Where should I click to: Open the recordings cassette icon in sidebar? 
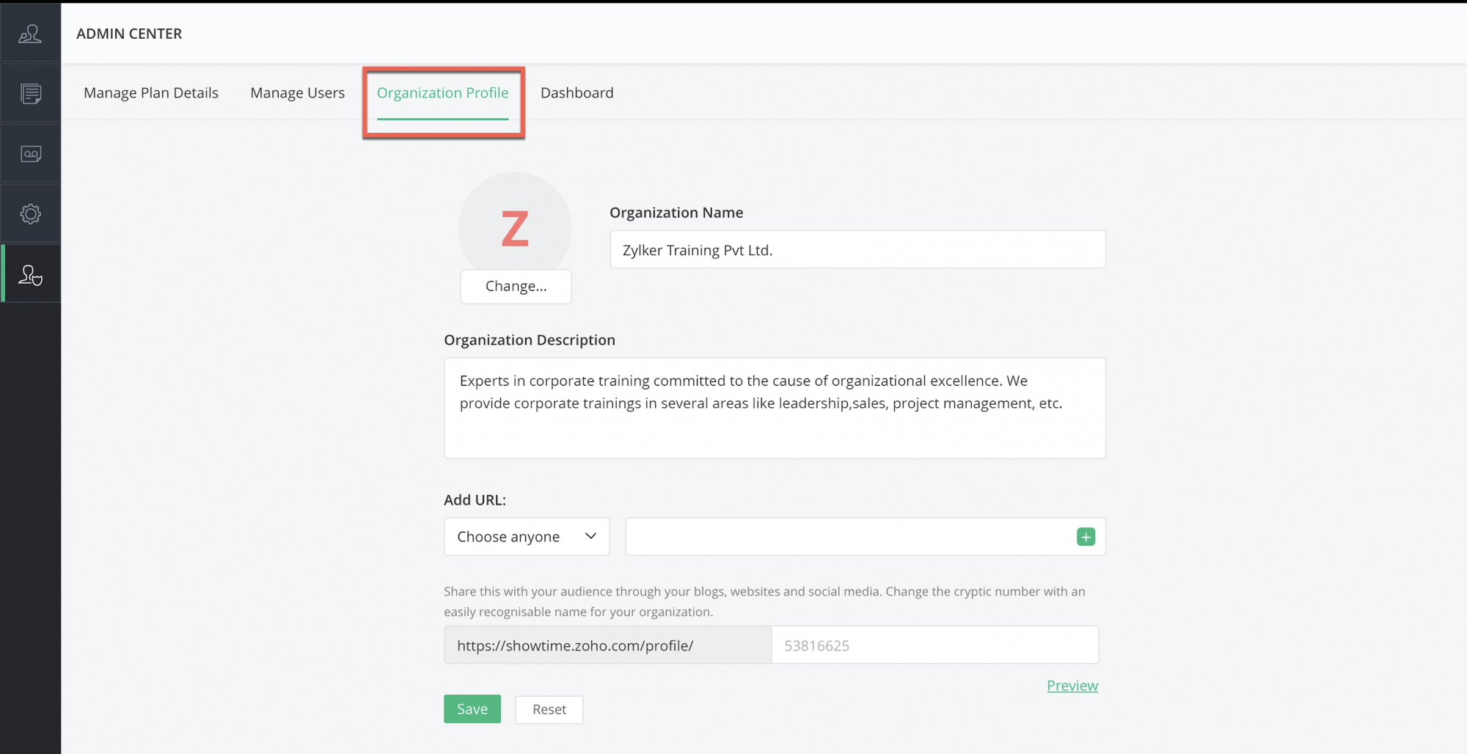tap(30, 154)
